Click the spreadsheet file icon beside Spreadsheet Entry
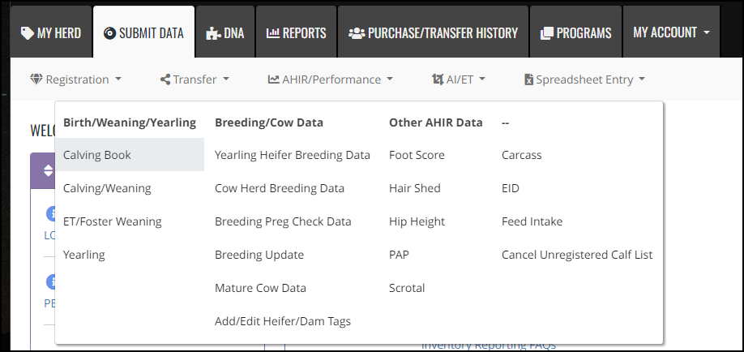744x352 pixels. pyautogui.click(x=529, y=79)
